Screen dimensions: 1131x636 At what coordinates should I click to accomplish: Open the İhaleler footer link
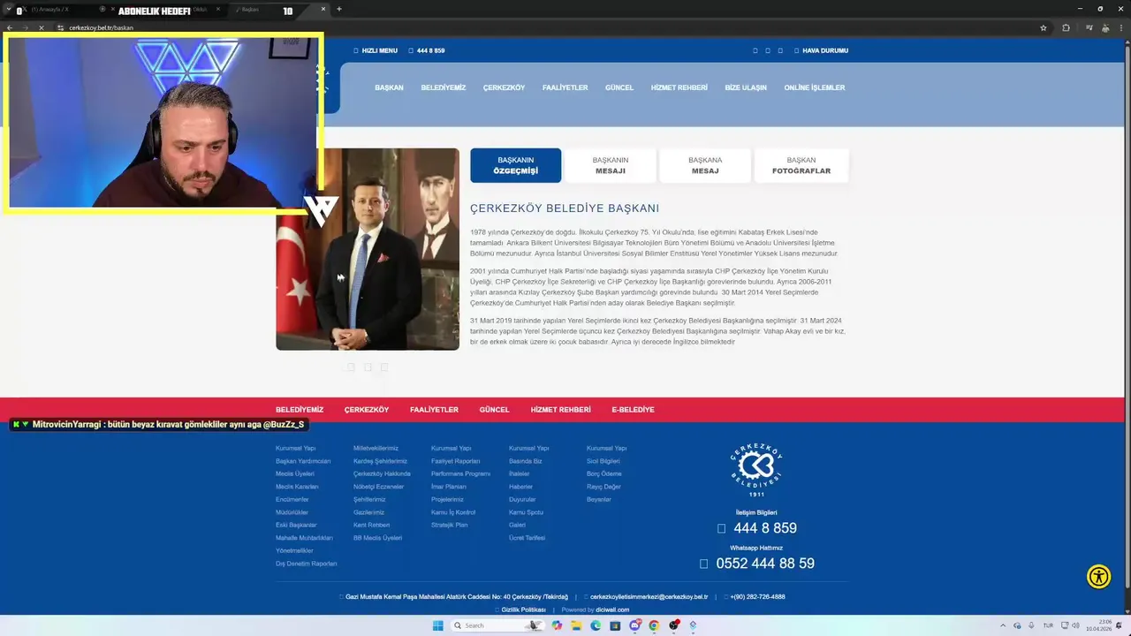pyautogui.click(x=520, y=473)
